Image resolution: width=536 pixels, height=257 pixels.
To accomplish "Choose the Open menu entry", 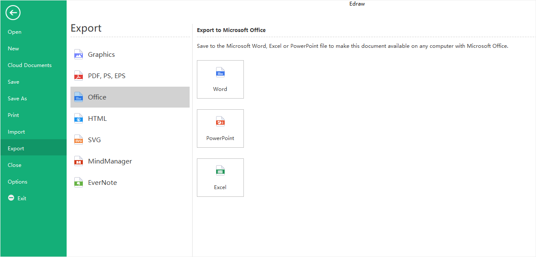I will click(x=15, y=32).
